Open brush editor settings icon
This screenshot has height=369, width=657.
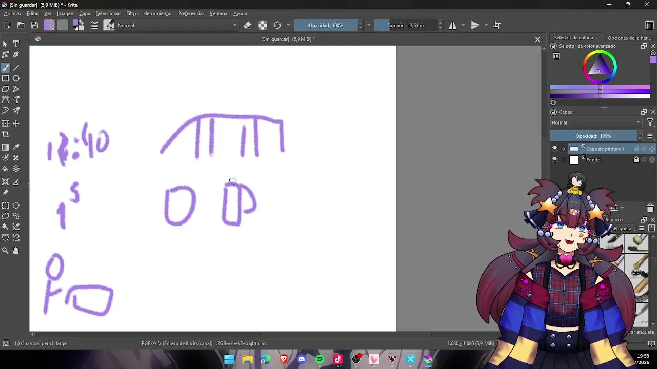tap(94, 25)
